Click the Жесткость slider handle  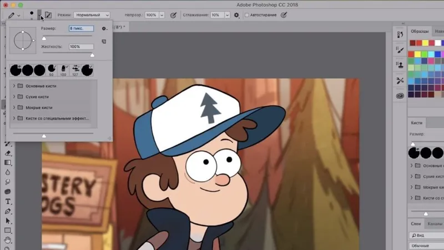point(92,55)
